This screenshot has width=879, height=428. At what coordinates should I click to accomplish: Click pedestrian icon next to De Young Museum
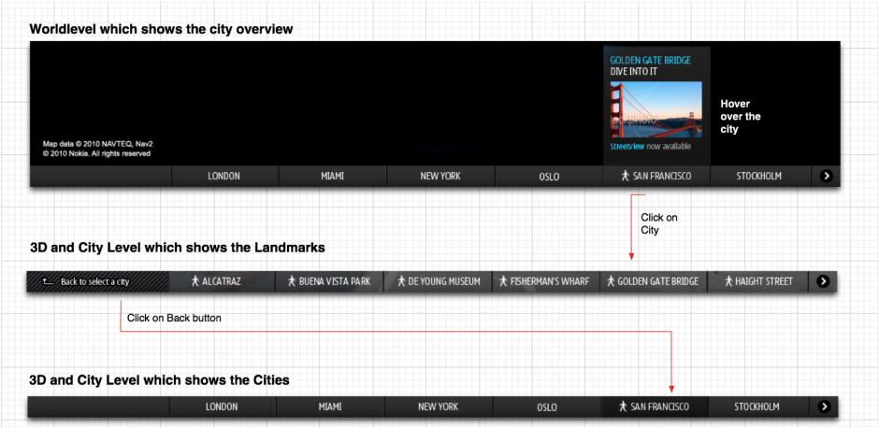coord(401,281)
